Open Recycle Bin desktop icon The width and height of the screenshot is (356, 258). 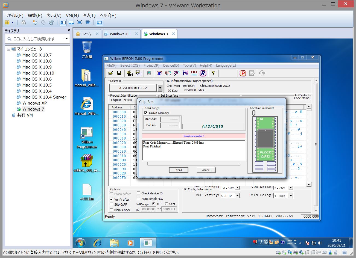[x=87, y=50]
